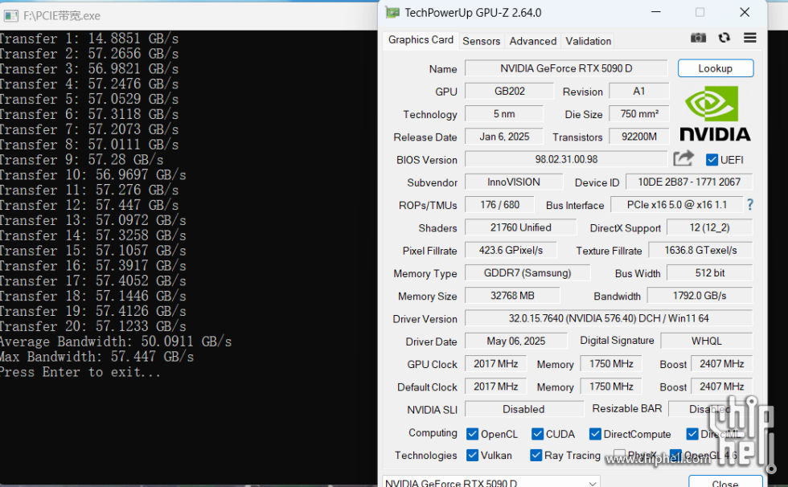Click the Bandwidth field 1792.0 GB/s

[700, 296]
